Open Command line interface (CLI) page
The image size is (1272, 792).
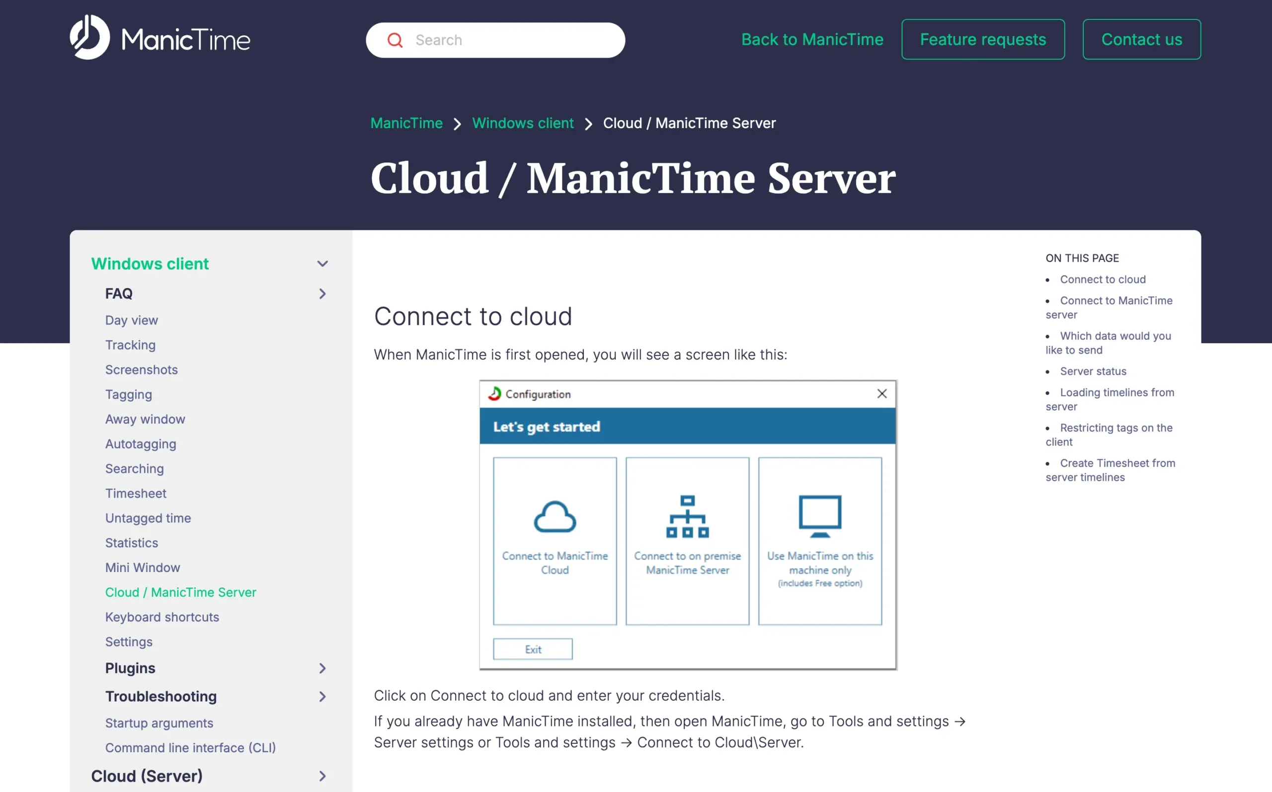click(x=191, y=748)
